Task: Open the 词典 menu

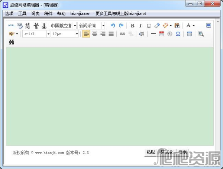Action: tap(35, 14)
